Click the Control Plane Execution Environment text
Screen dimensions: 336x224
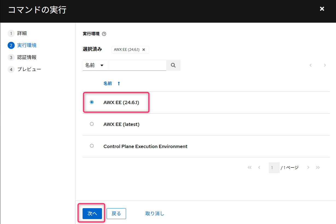click(x=145, y=146)
